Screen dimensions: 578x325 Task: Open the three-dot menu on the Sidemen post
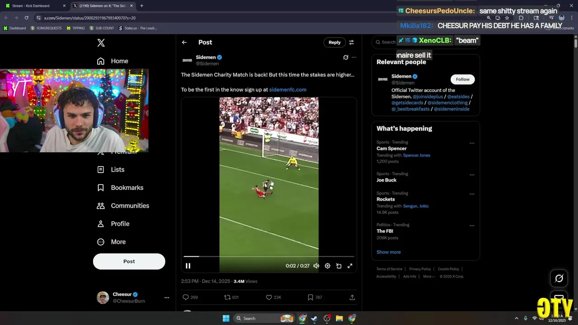click(354, 57)
